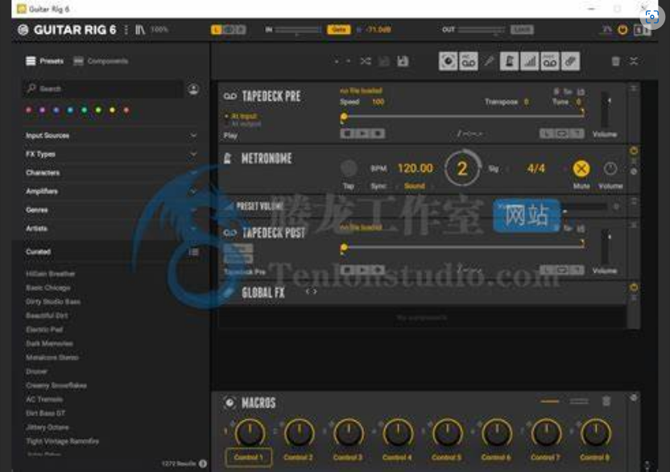The image size is (670, 472).
Task: Click the Metronome Tap button
Action: pos(349,168)
